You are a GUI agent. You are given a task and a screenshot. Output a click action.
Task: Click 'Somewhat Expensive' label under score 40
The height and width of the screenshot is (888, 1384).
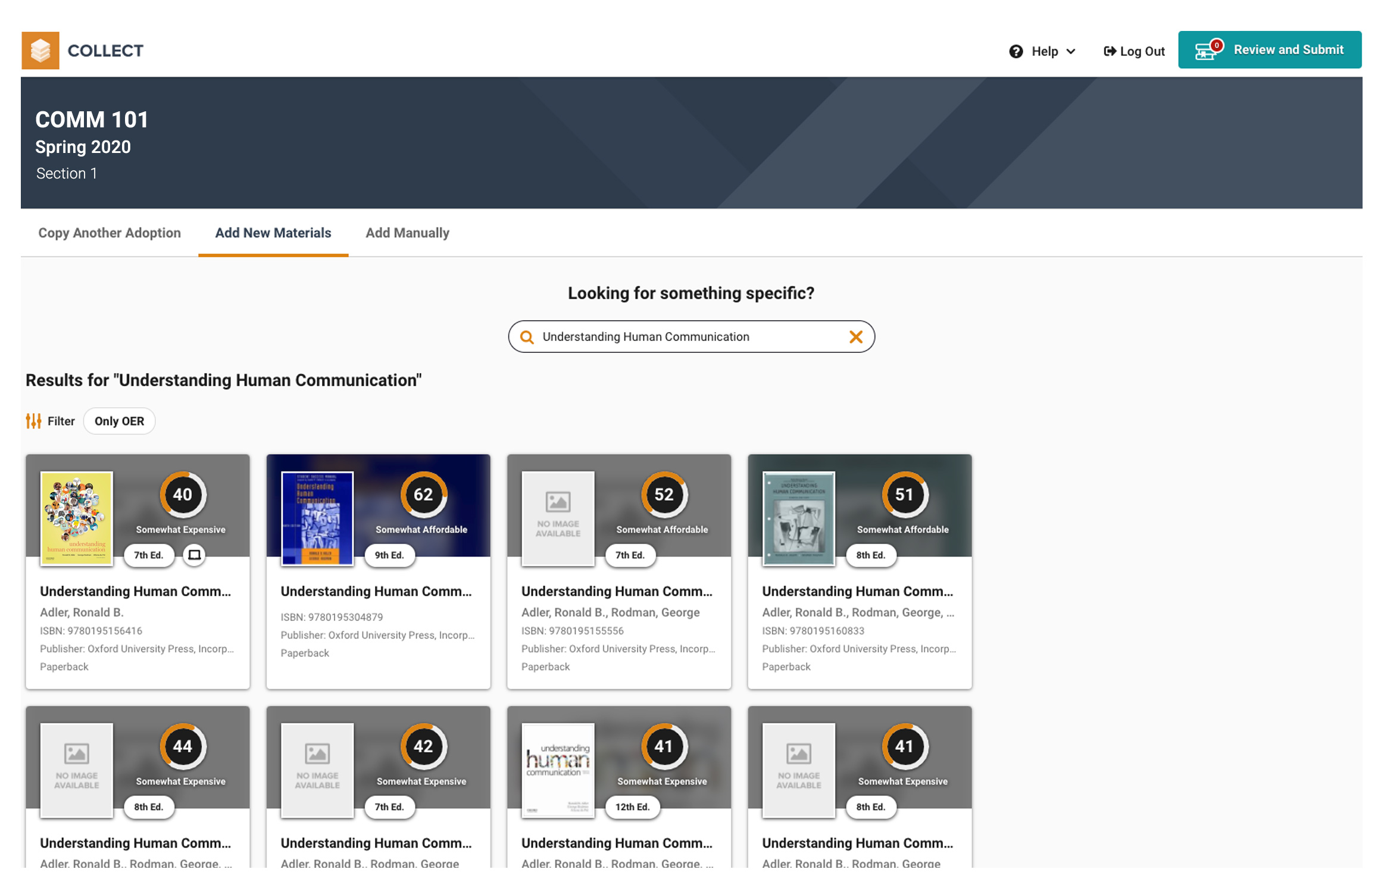180,530
